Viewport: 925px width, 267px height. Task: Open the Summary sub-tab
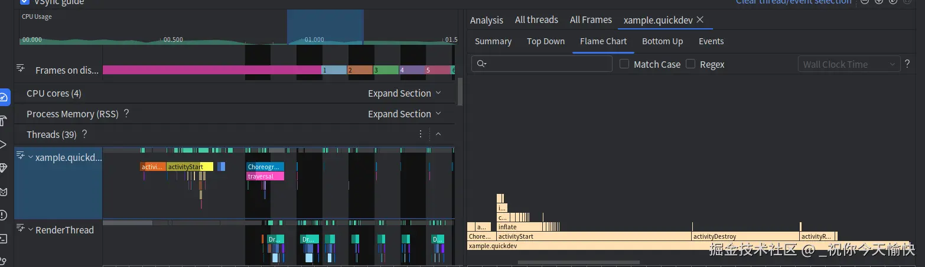point(493,41)
